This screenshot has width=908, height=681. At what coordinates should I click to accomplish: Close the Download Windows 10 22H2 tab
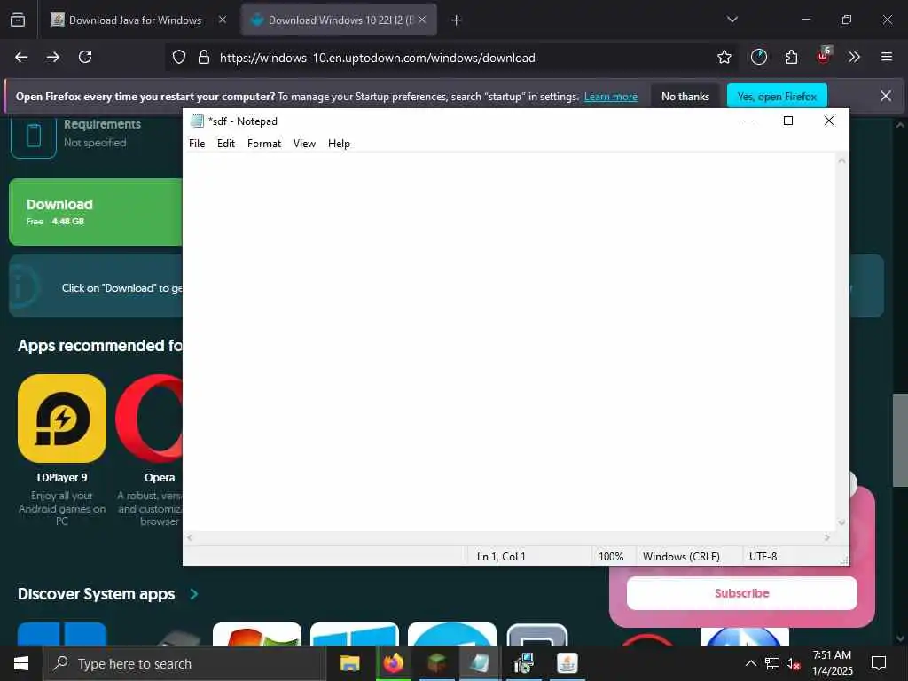pyautogui.click(x=422, y=20)
